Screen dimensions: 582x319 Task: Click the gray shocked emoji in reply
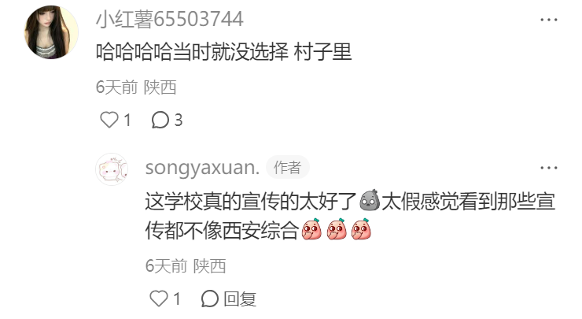pyautogui.click(x=370, y=200)
